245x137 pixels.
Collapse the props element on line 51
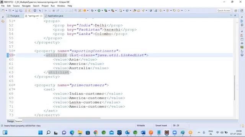click(15, 21)
